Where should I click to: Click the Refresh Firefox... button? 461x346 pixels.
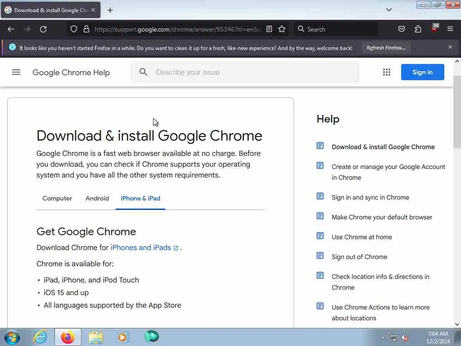tap(386, 48)
